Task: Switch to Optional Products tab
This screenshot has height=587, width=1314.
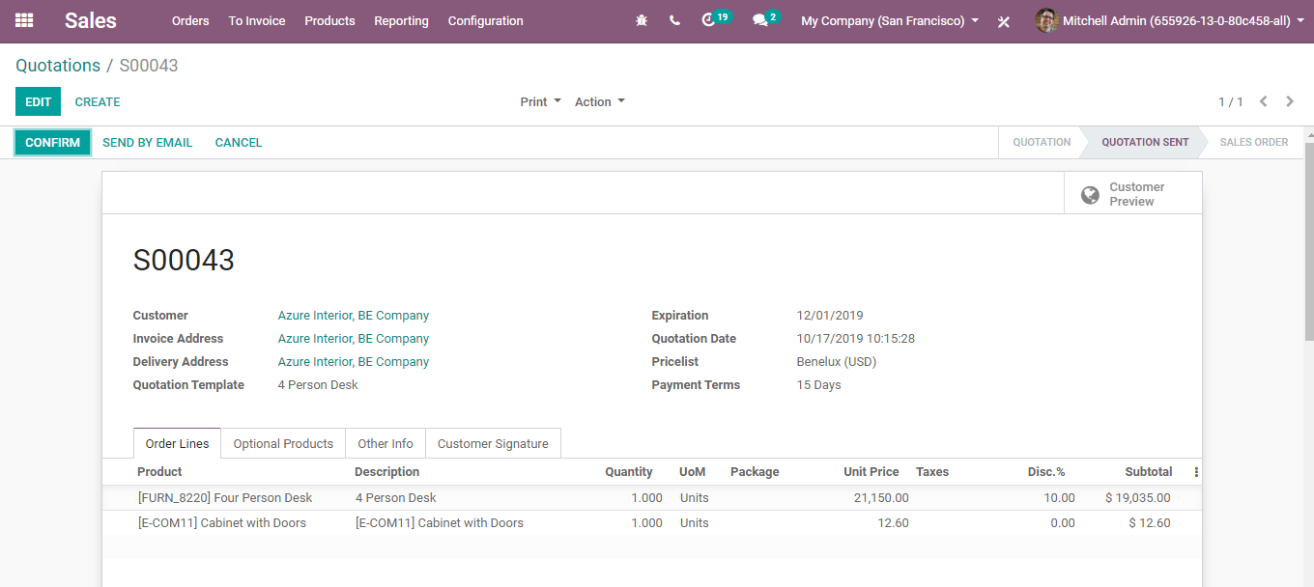Action: (x=283, y=443)
